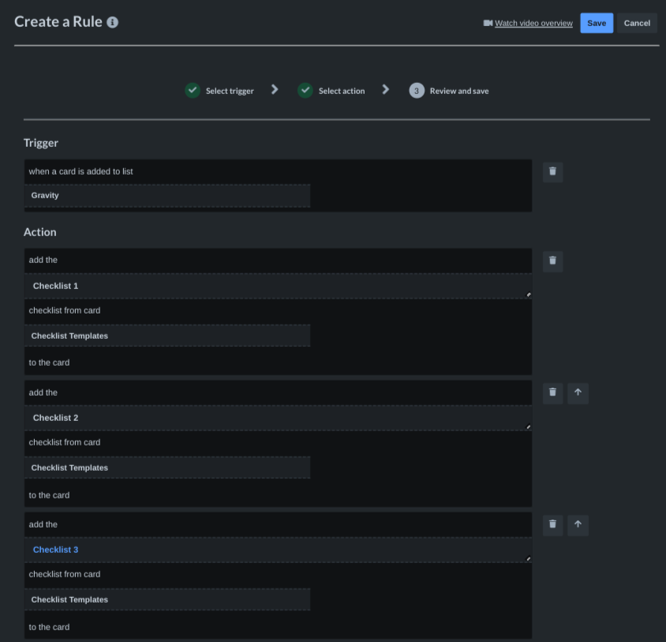Save the rule
Image resolution: width=666 pixels, height=642 pixels.
coord(597,23)
